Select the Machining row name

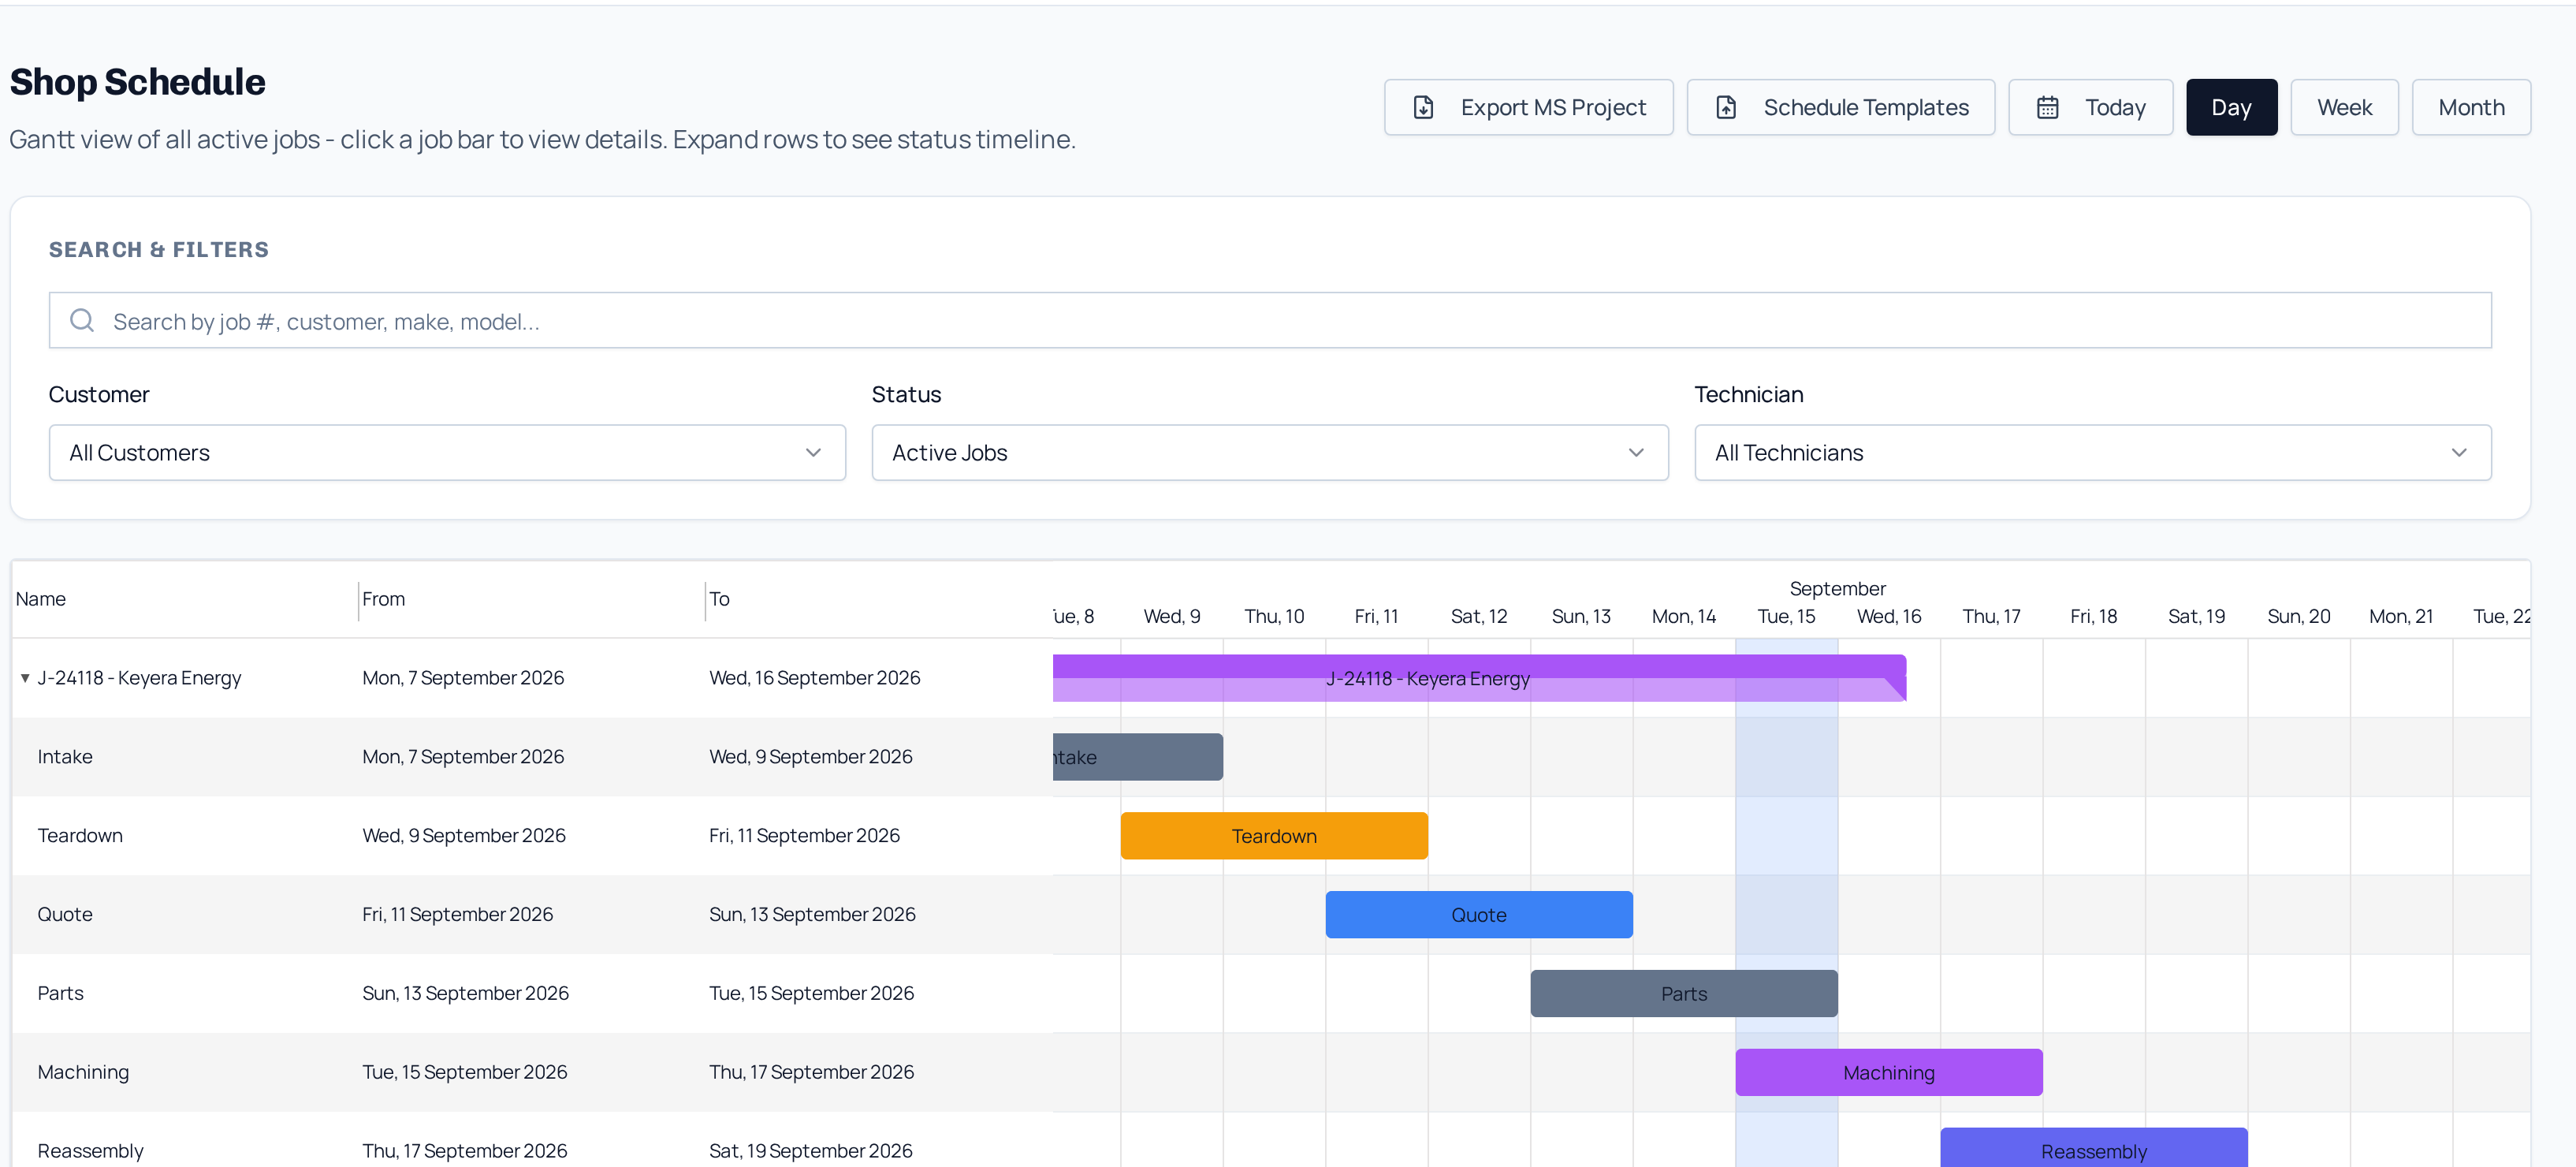point(83,1072)
